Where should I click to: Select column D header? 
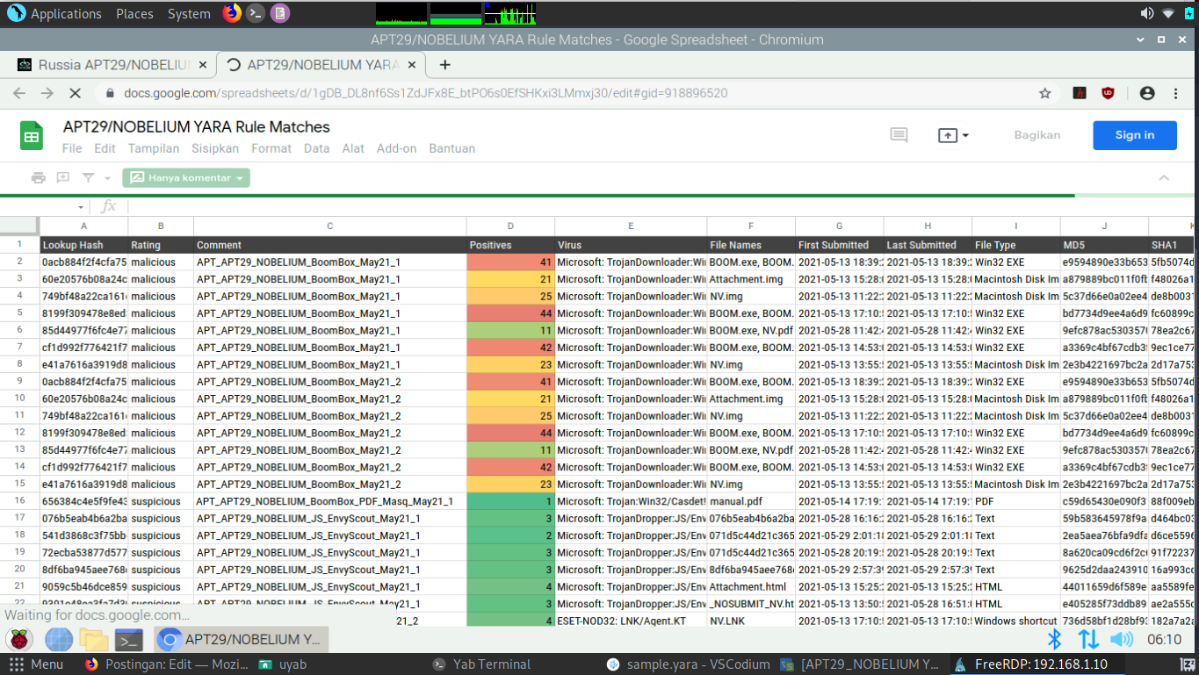coord(510,226)
